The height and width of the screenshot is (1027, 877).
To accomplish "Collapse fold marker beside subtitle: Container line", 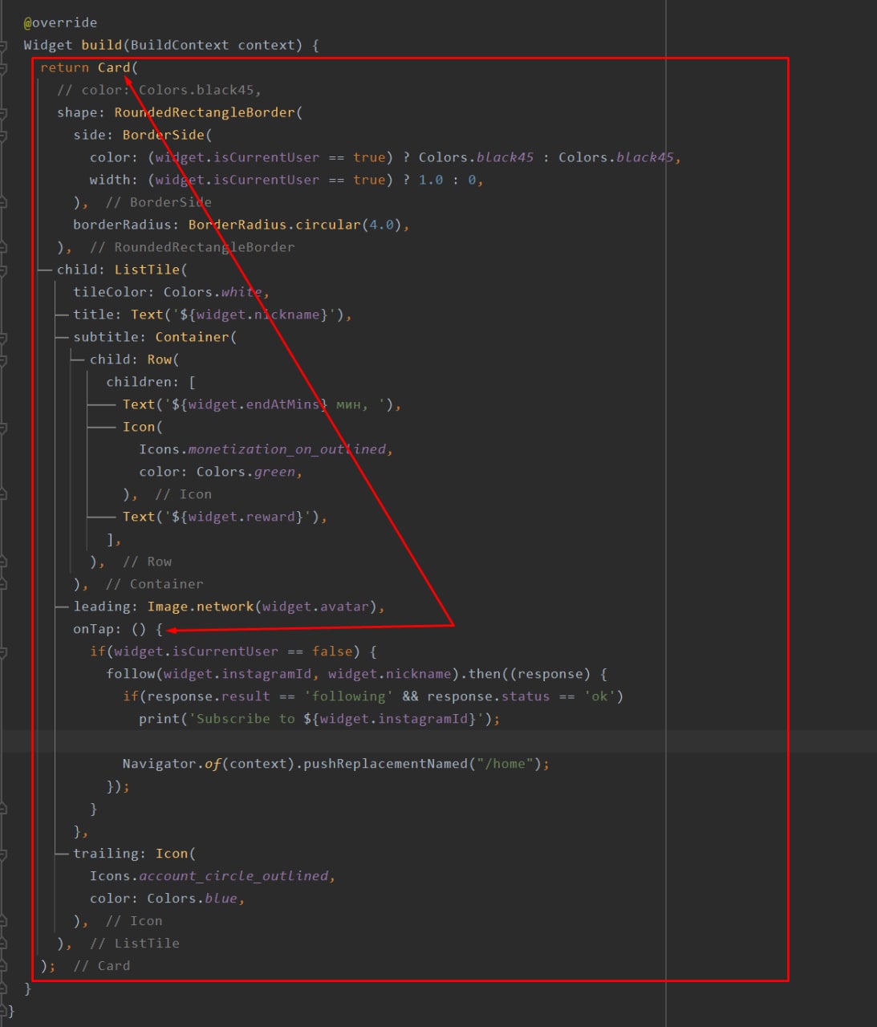I will click(x=3, y=338).
